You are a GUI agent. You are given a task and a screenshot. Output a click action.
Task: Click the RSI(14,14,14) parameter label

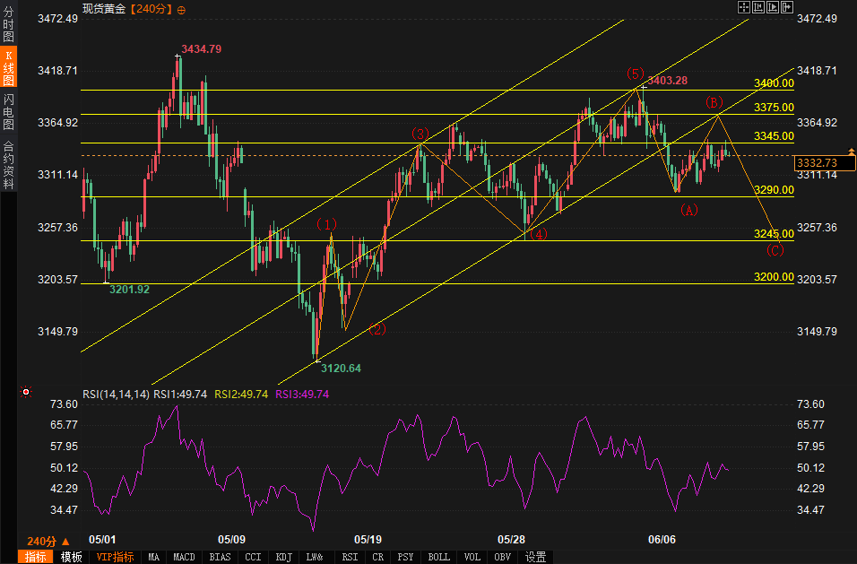click(116, 394)
